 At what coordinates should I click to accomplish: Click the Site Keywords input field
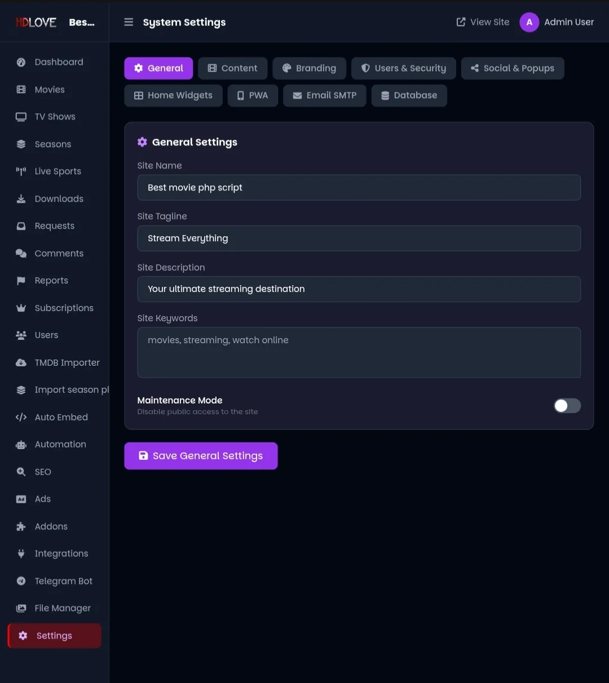359,352
